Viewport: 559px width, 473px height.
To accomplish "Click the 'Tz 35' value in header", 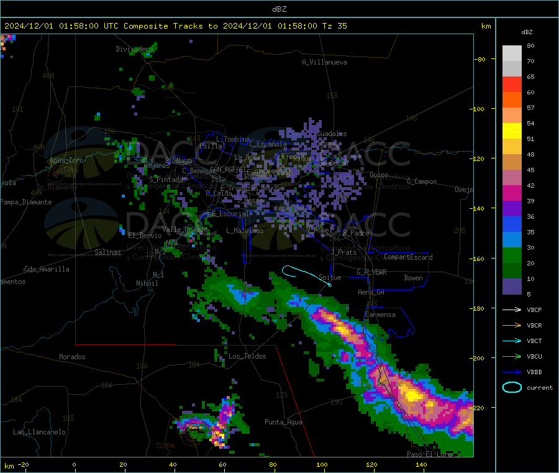I will click(x=335, y=26).
